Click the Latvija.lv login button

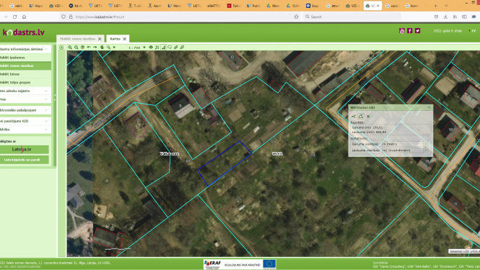coord(25,149)
